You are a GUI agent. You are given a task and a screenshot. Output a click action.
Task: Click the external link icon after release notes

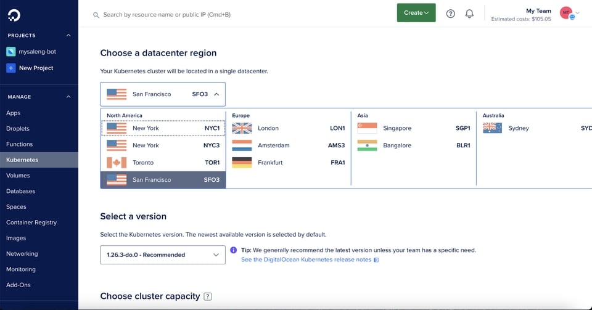click(x=376, y=260)
